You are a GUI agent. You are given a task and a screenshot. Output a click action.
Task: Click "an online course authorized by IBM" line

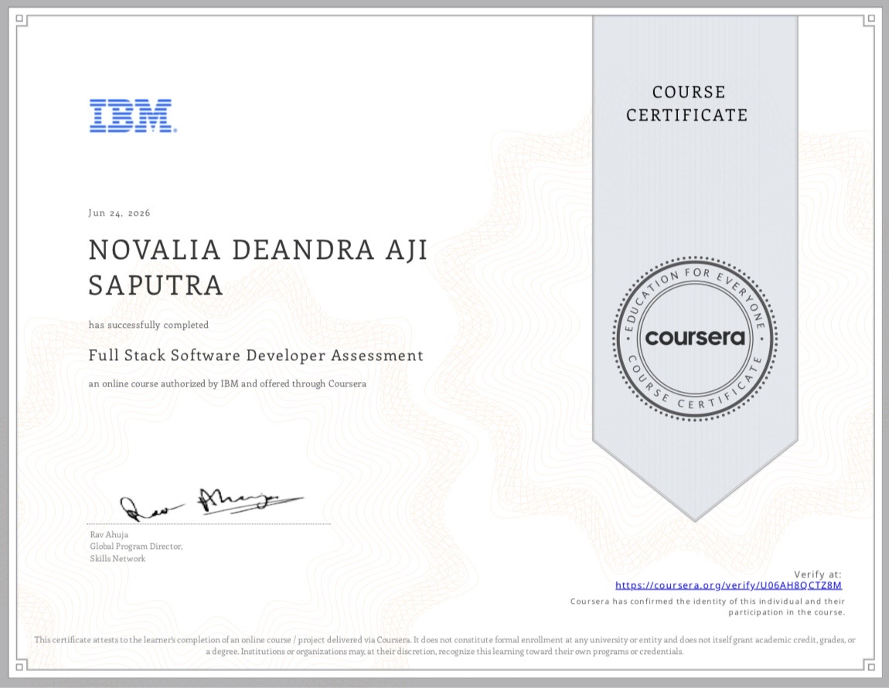[227, 383]
